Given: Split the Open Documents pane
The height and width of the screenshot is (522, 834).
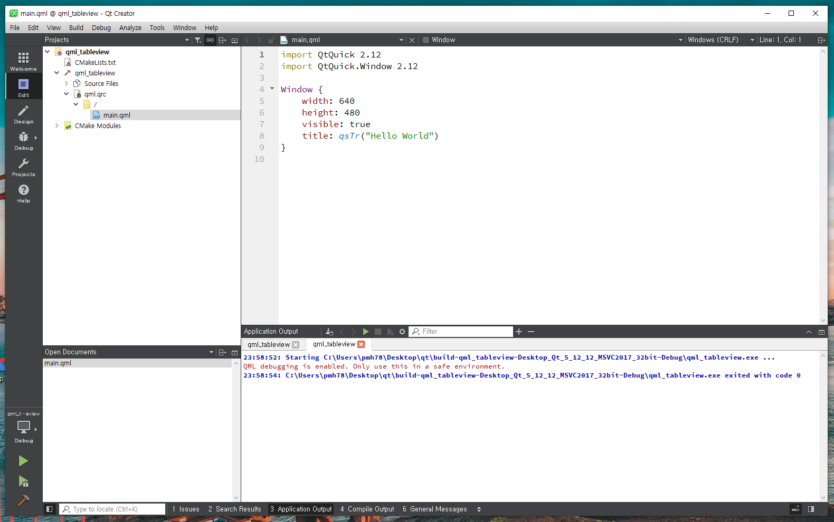Looking at the screenshot, I should click(x=223, y=352).
